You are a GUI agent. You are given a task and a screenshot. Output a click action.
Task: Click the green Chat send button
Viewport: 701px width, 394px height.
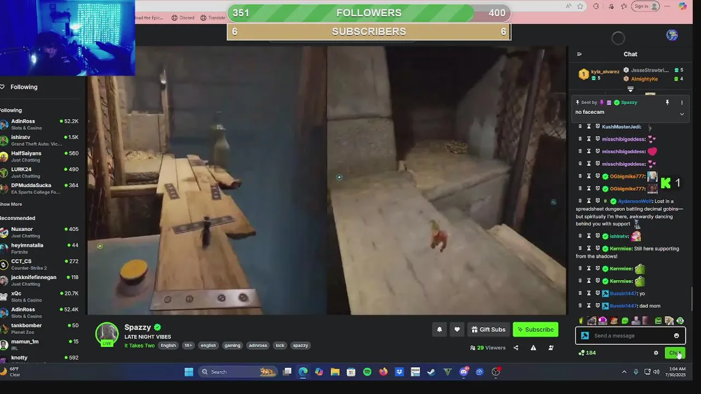coord(675,353)
